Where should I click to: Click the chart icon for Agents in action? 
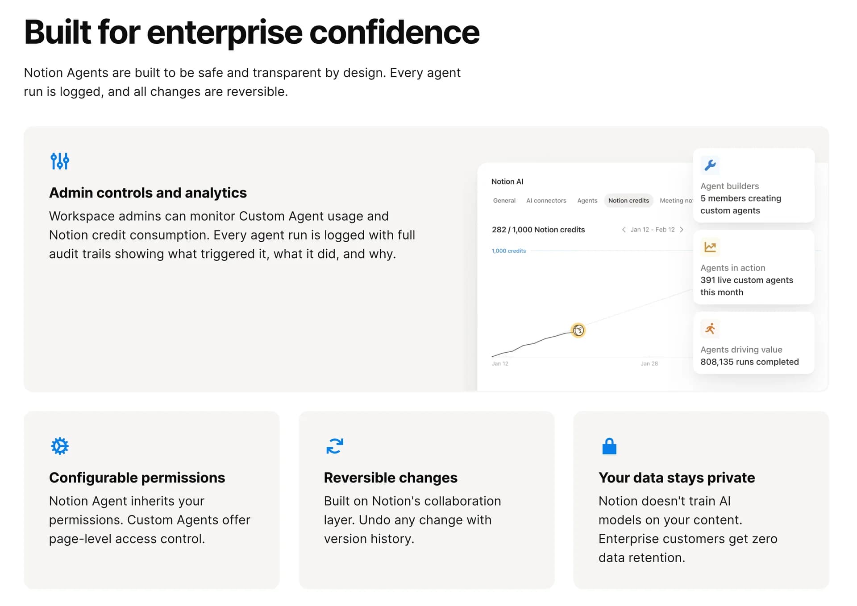pyautogui.click(x=710, y=247)
